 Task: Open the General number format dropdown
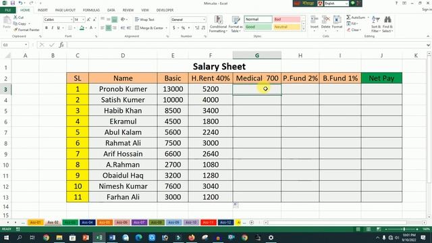(204, 20)
